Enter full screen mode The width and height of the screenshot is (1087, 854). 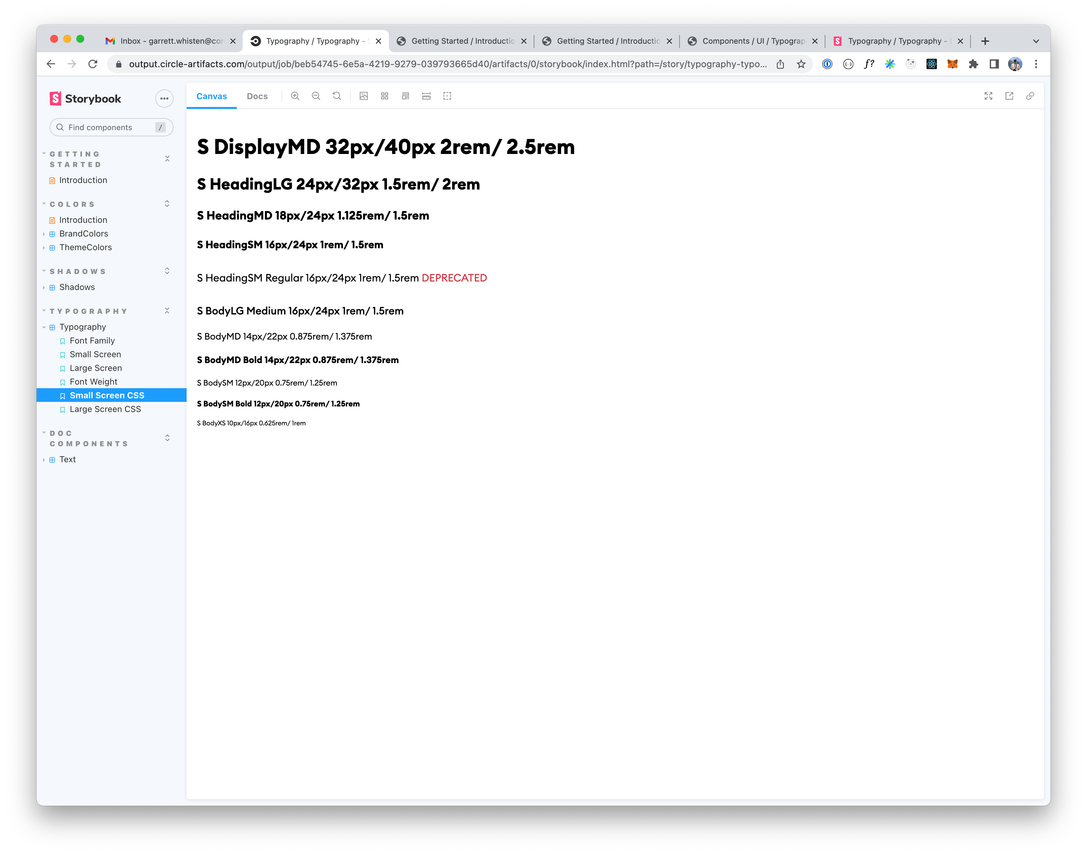tap(988, 96)
